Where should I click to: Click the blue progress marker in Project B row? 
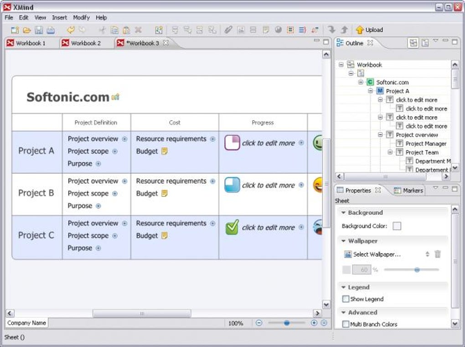232,185
